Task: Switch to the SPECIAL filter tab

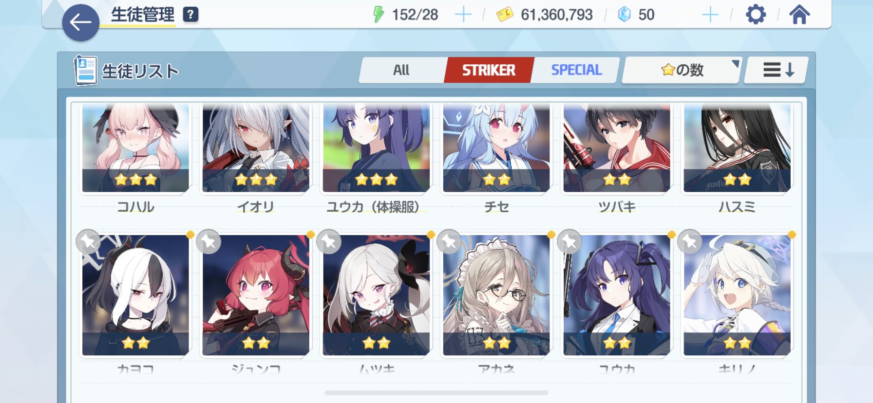Action: pyautogui.click(x=576, y=70)
